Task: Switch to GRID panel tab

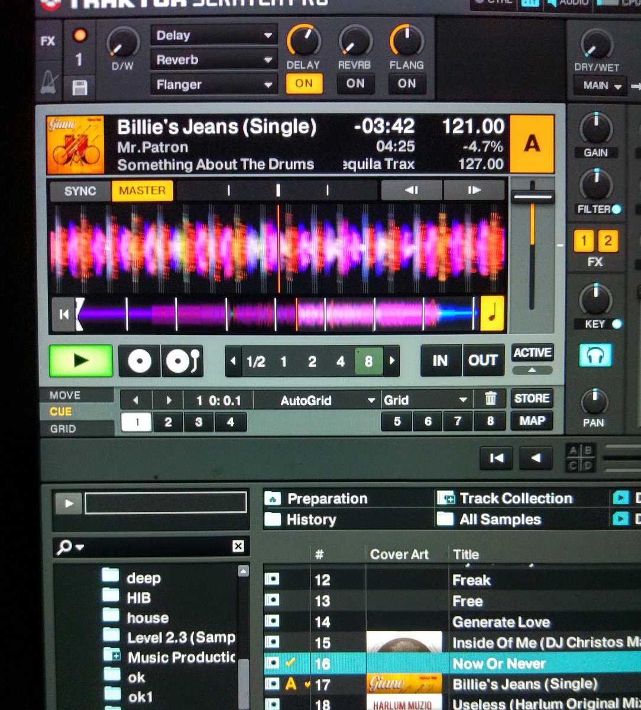Action: click(x=77, y=428)
